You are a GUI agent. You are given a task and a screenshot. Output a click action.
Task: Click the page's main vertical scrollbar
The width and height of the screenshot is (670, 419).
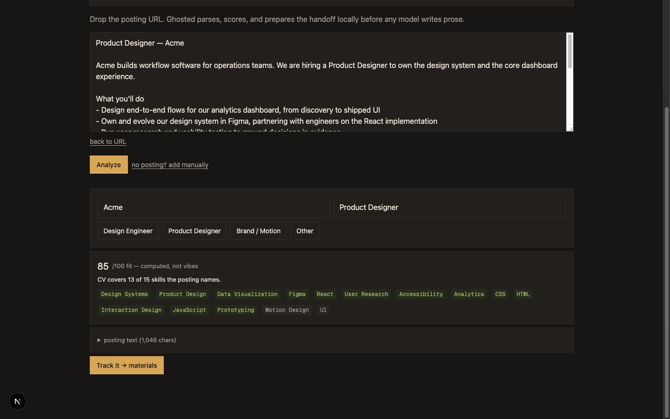[x=666, y=262]
